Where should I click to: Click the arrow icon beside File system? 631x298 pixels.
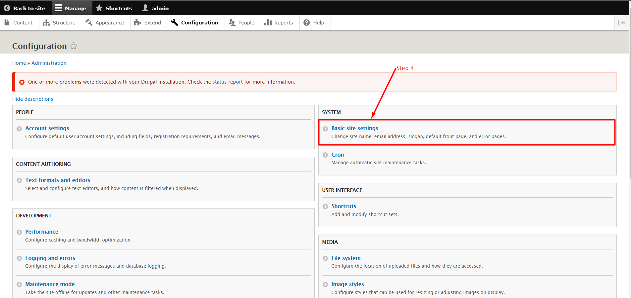coord(325,258)
